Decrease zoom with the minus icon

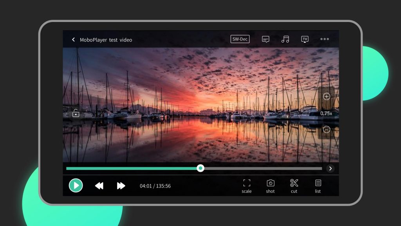[x=326, y=129]
